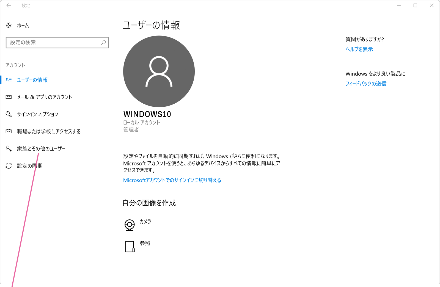Click the 管理者 label
Screen dimensions: 440x287
pos(131,130)
